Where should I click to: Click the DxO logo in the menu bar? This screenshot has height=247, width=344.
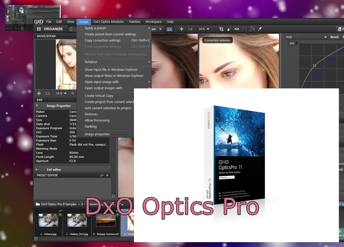pos(39,22)
